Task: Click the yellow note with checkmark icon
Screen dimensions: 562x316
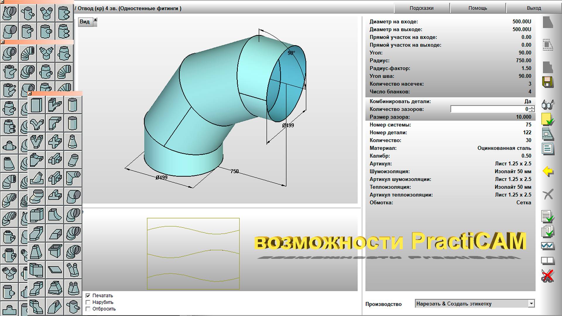Action: (548, 119)
